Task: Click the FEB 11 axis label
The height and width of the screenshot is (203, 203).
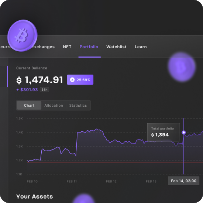Action: coord(72,181)
